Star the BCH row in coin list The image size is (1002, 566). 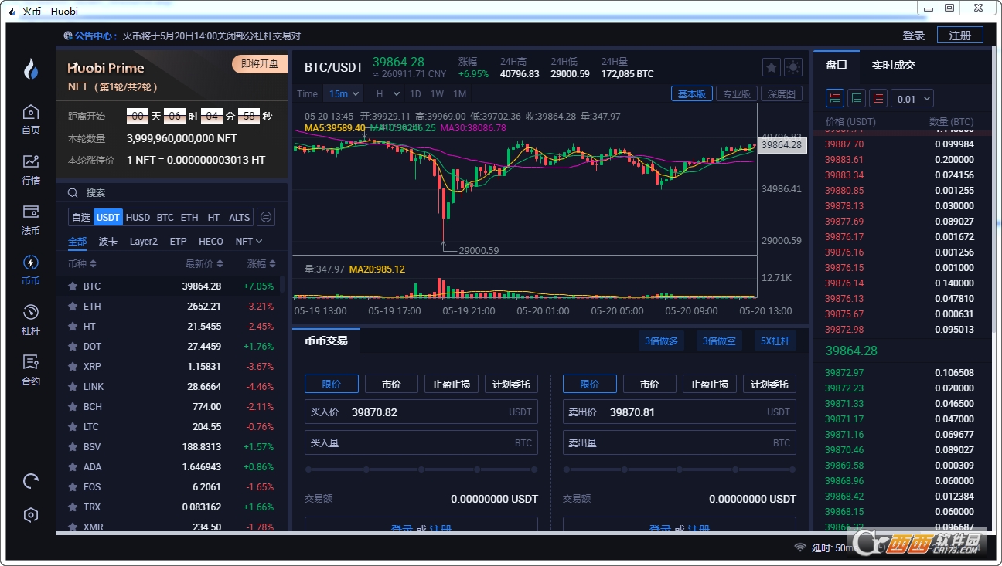point(73,406)
